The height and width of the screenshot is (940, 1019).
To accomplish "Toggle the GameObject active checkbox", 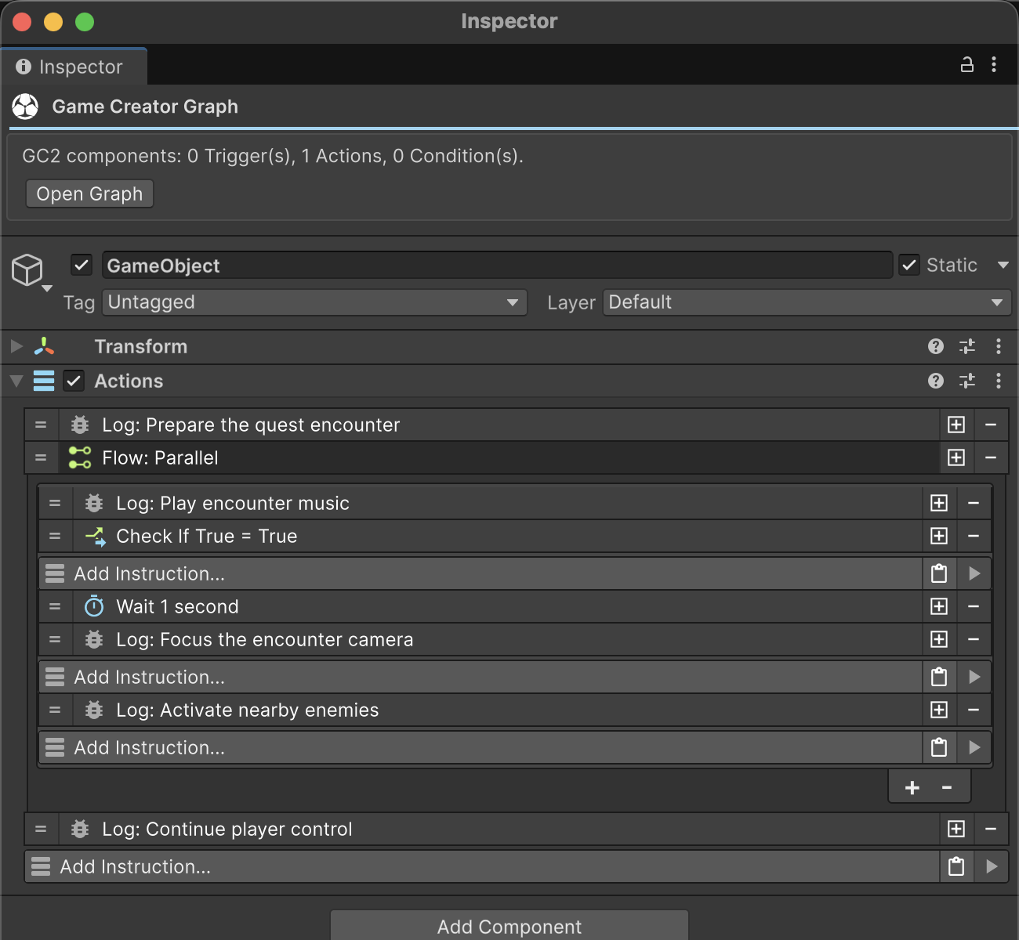I will click(x=82, y=265).
